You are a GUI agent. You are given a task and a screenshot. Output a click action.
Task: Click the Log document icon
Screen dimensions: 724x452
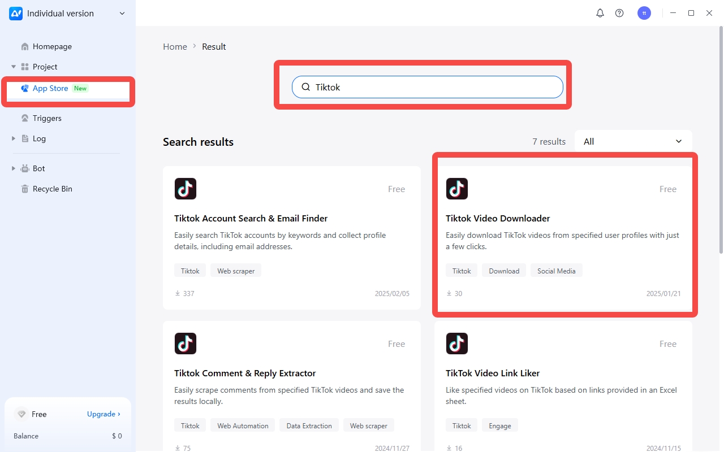(x=25, y=138)
